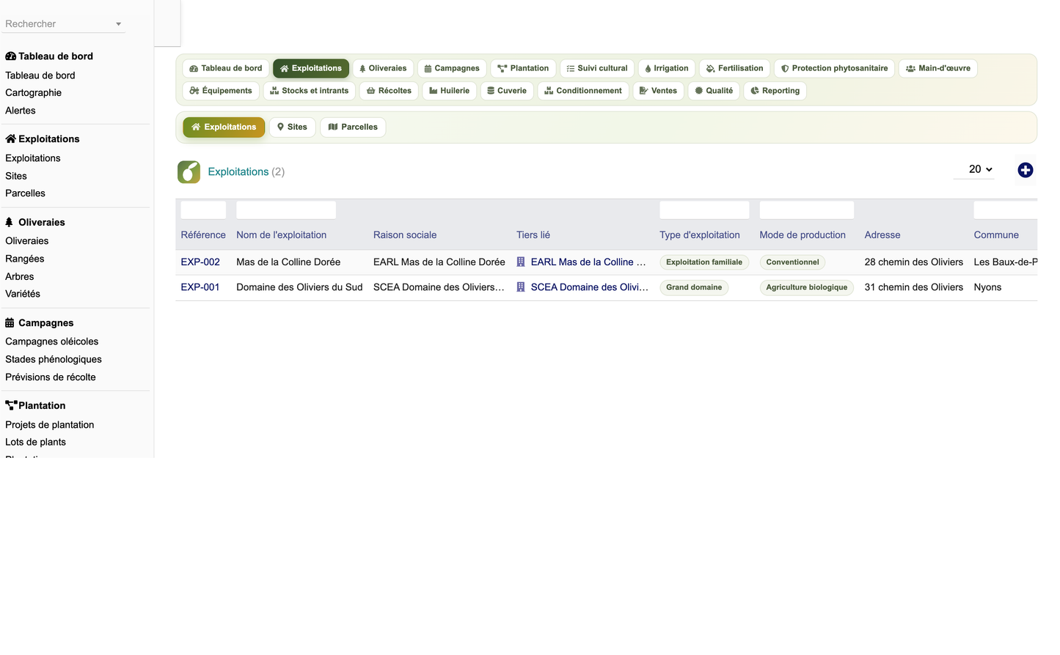Switch to the Fertilisation module
1060x655 pixels.
point(735,68)
